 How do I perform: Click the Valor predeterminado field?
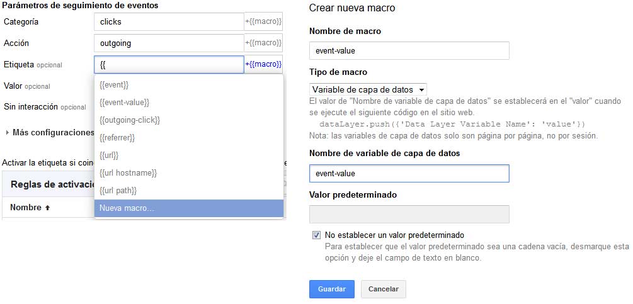pyautogui.click(x=409, y=214)
